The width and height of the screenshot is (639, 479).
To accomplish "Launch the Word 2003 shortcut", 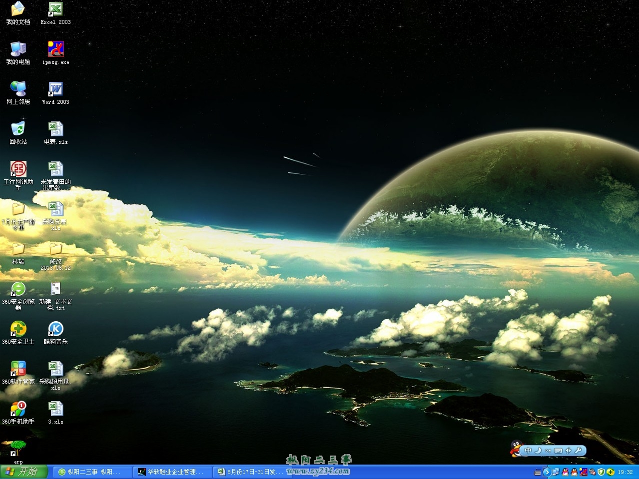I will click(x=55, y=93).
